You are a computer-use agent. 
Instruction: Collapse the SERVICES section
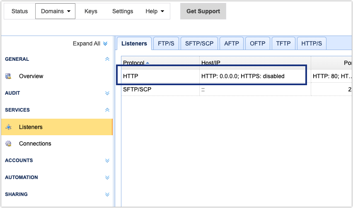(107, 110)
